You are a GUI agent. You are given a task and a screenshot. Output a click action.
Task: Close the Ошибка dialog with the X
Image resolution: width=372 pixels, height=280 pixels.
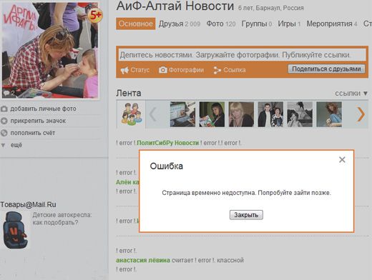pos(342,160)
